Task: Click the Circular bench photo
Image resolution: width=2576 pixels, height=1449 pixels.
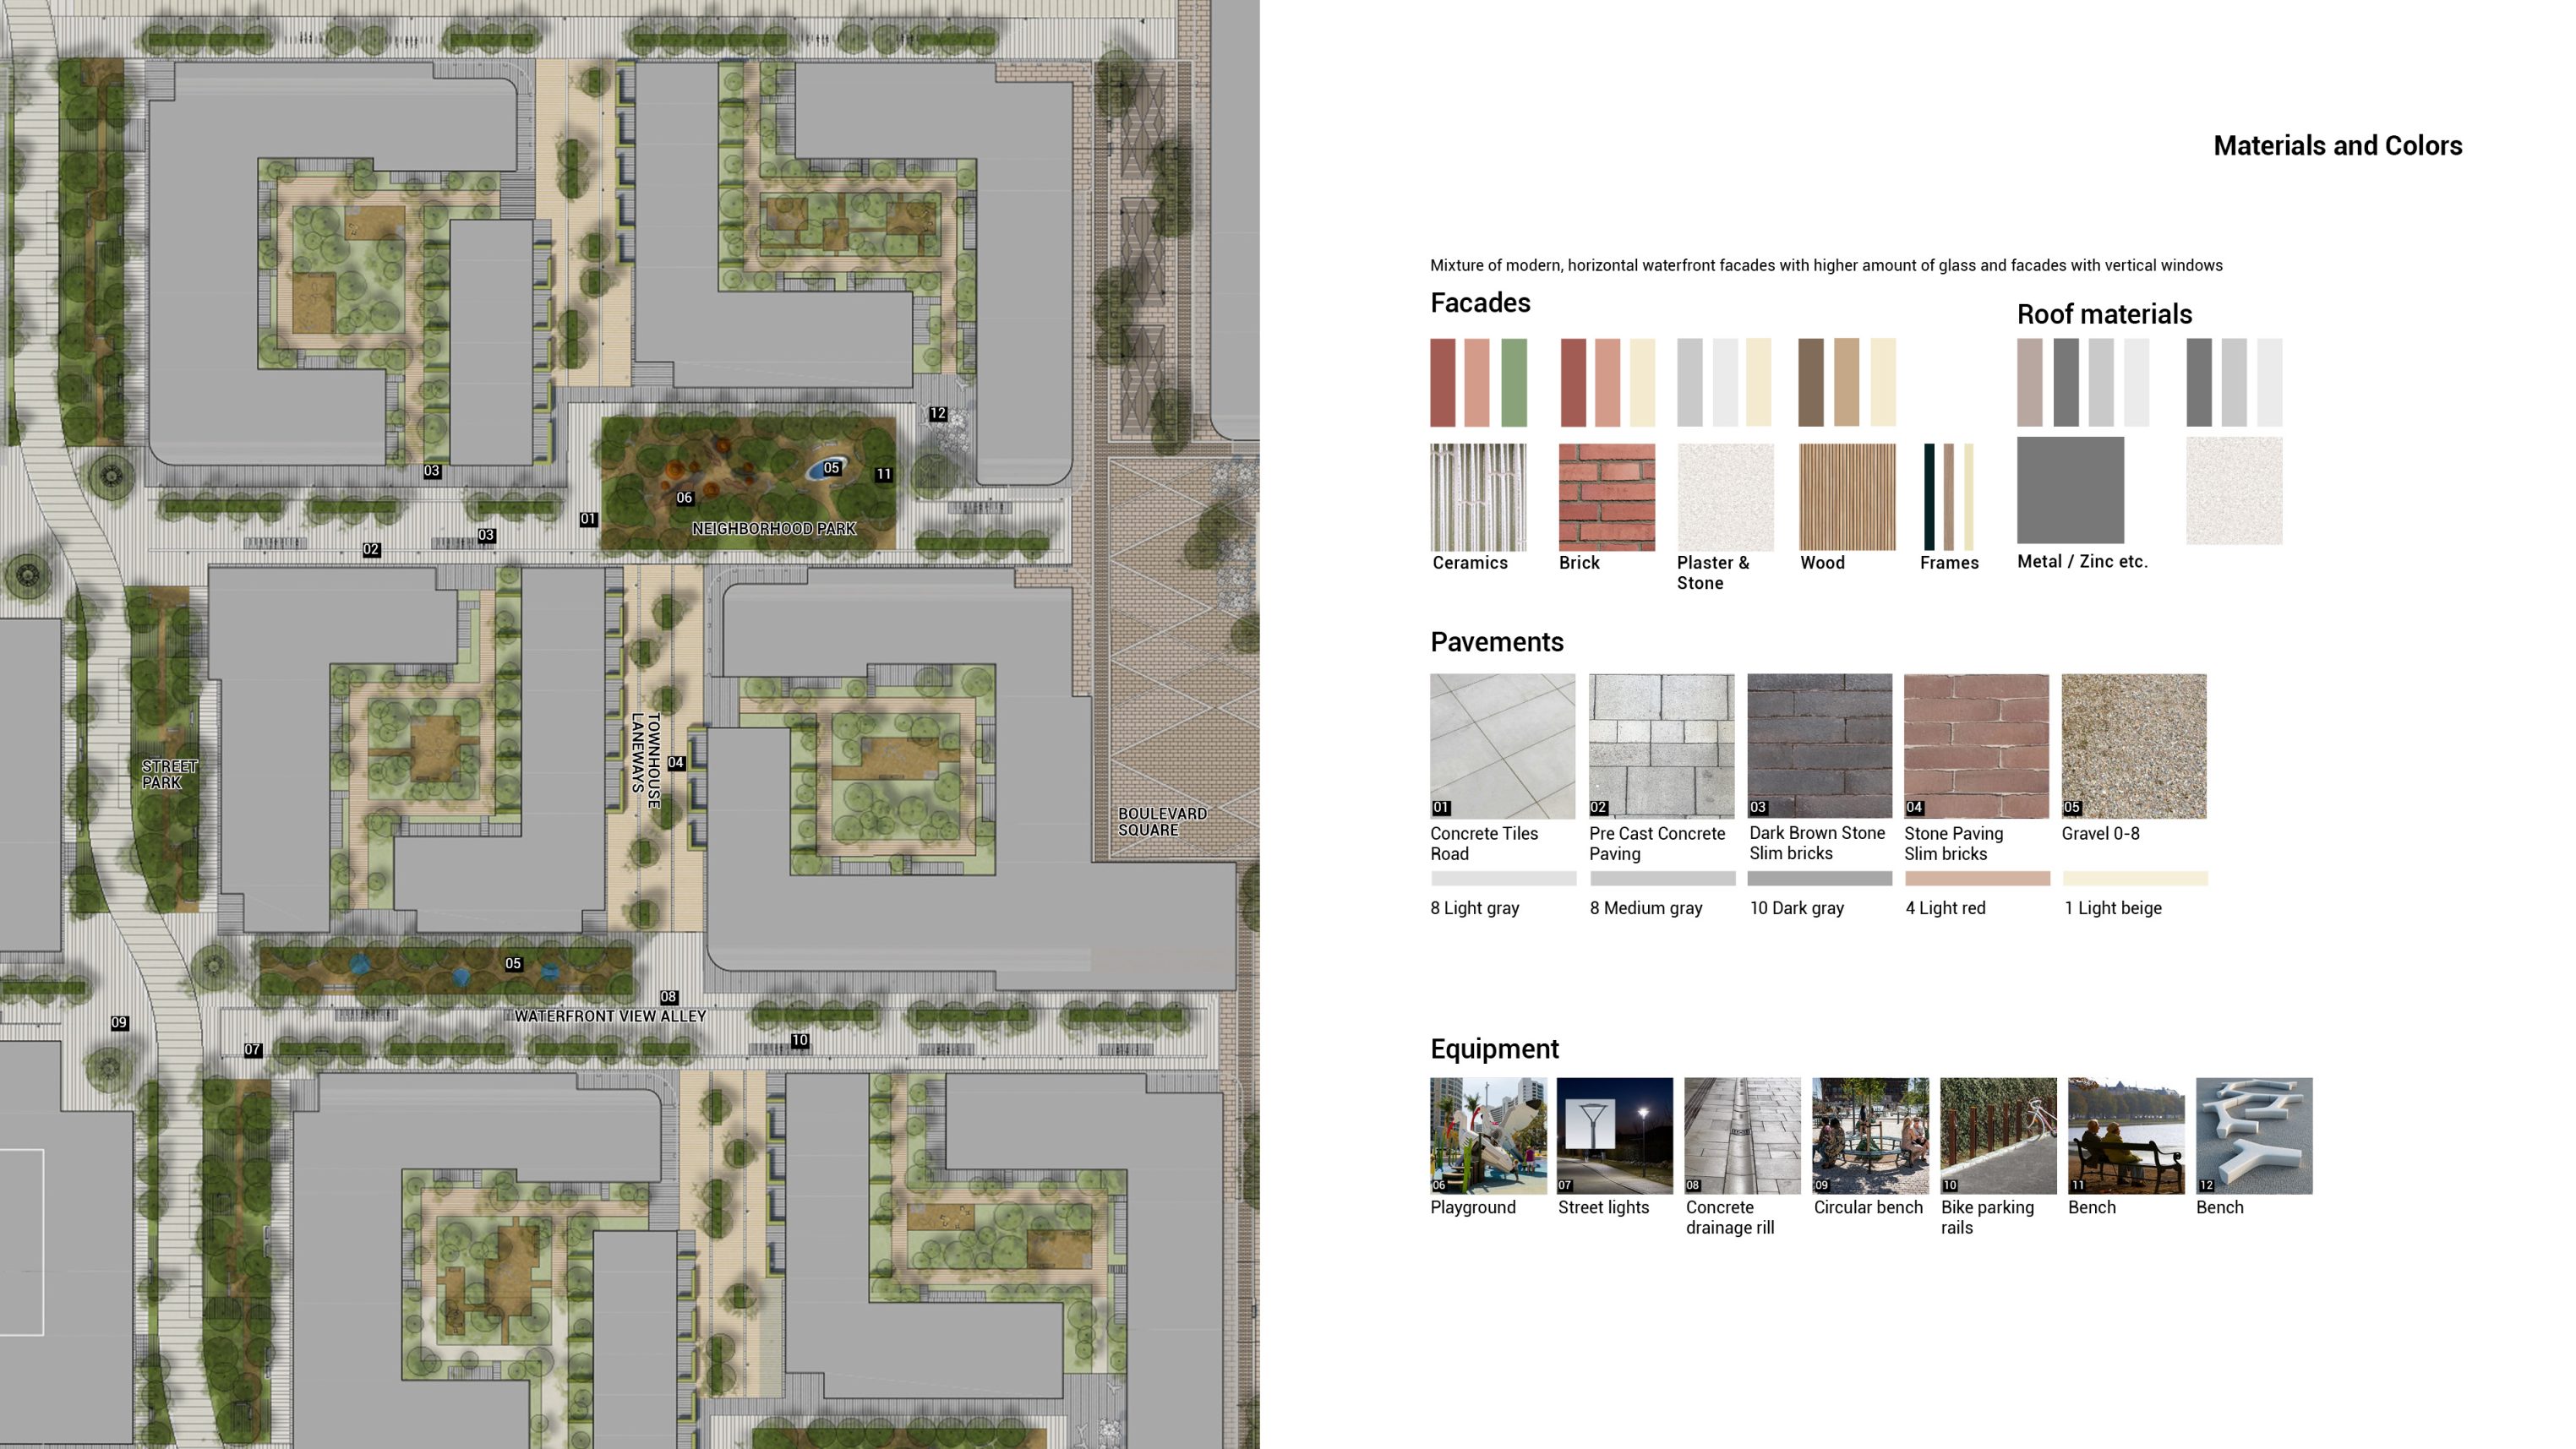Action: coord(1870,1135)
